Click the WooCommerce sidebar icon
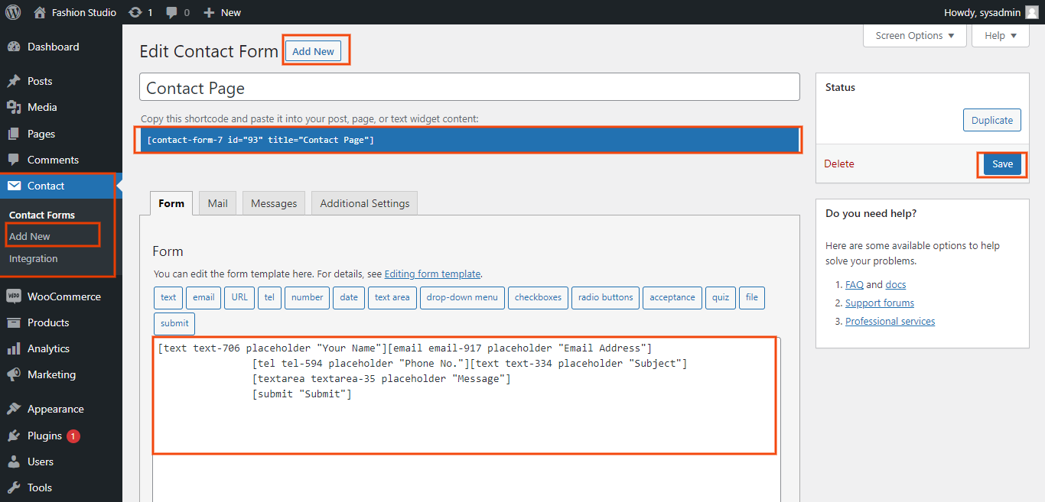This screenshot has width=1045, height=502. click(x=14, y=296)
